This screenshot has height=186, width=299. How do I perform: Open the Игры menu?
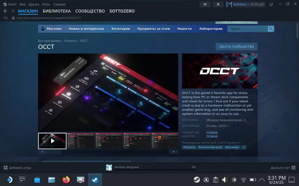(46, 4)
